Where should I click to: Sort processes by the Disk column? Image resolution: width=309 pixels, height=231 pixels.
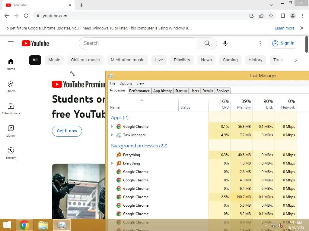264,104
